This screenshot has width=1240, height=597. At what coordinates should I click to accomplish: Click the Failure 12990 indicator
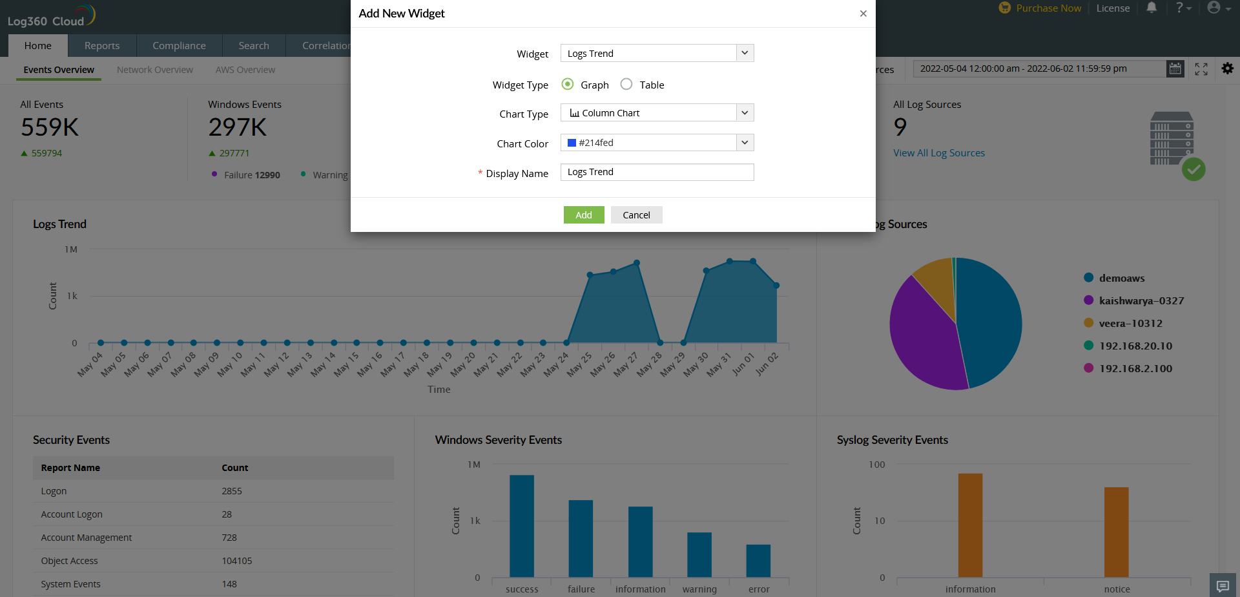(x=246, y=174)
